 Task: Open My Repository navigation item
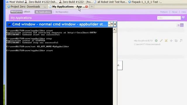62,12
